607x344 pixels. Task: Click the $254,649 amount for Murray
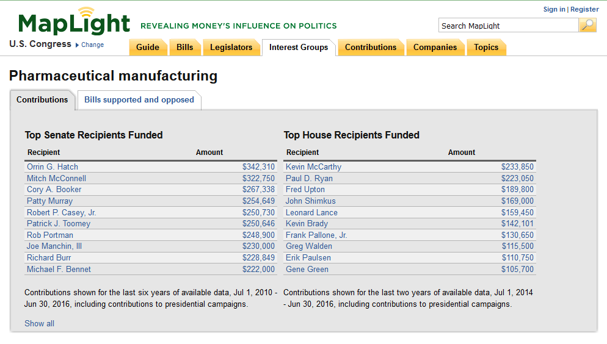pyautogui.click(x=258, y=201)
